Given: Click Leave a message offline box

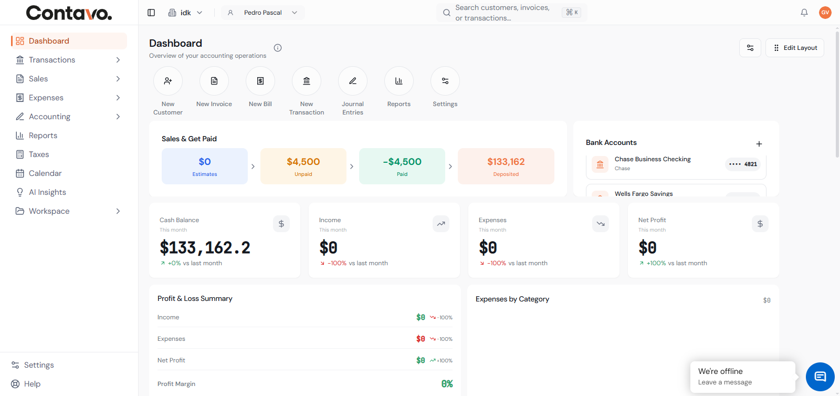Looking at the screenshot, I should tap(743, 377).
